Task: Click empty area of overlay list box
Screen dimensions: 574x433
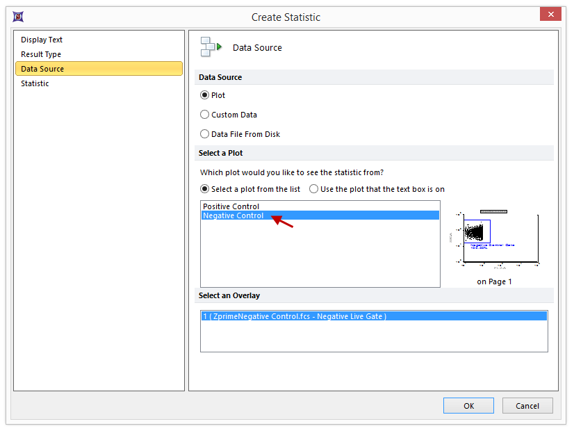Action: pos(373,337)
